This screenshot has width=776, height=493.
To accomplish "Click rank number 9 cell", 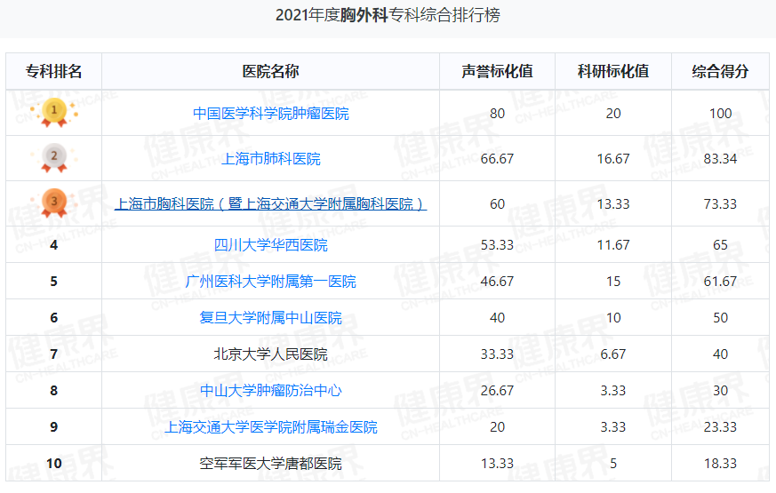I will (54, 426).
